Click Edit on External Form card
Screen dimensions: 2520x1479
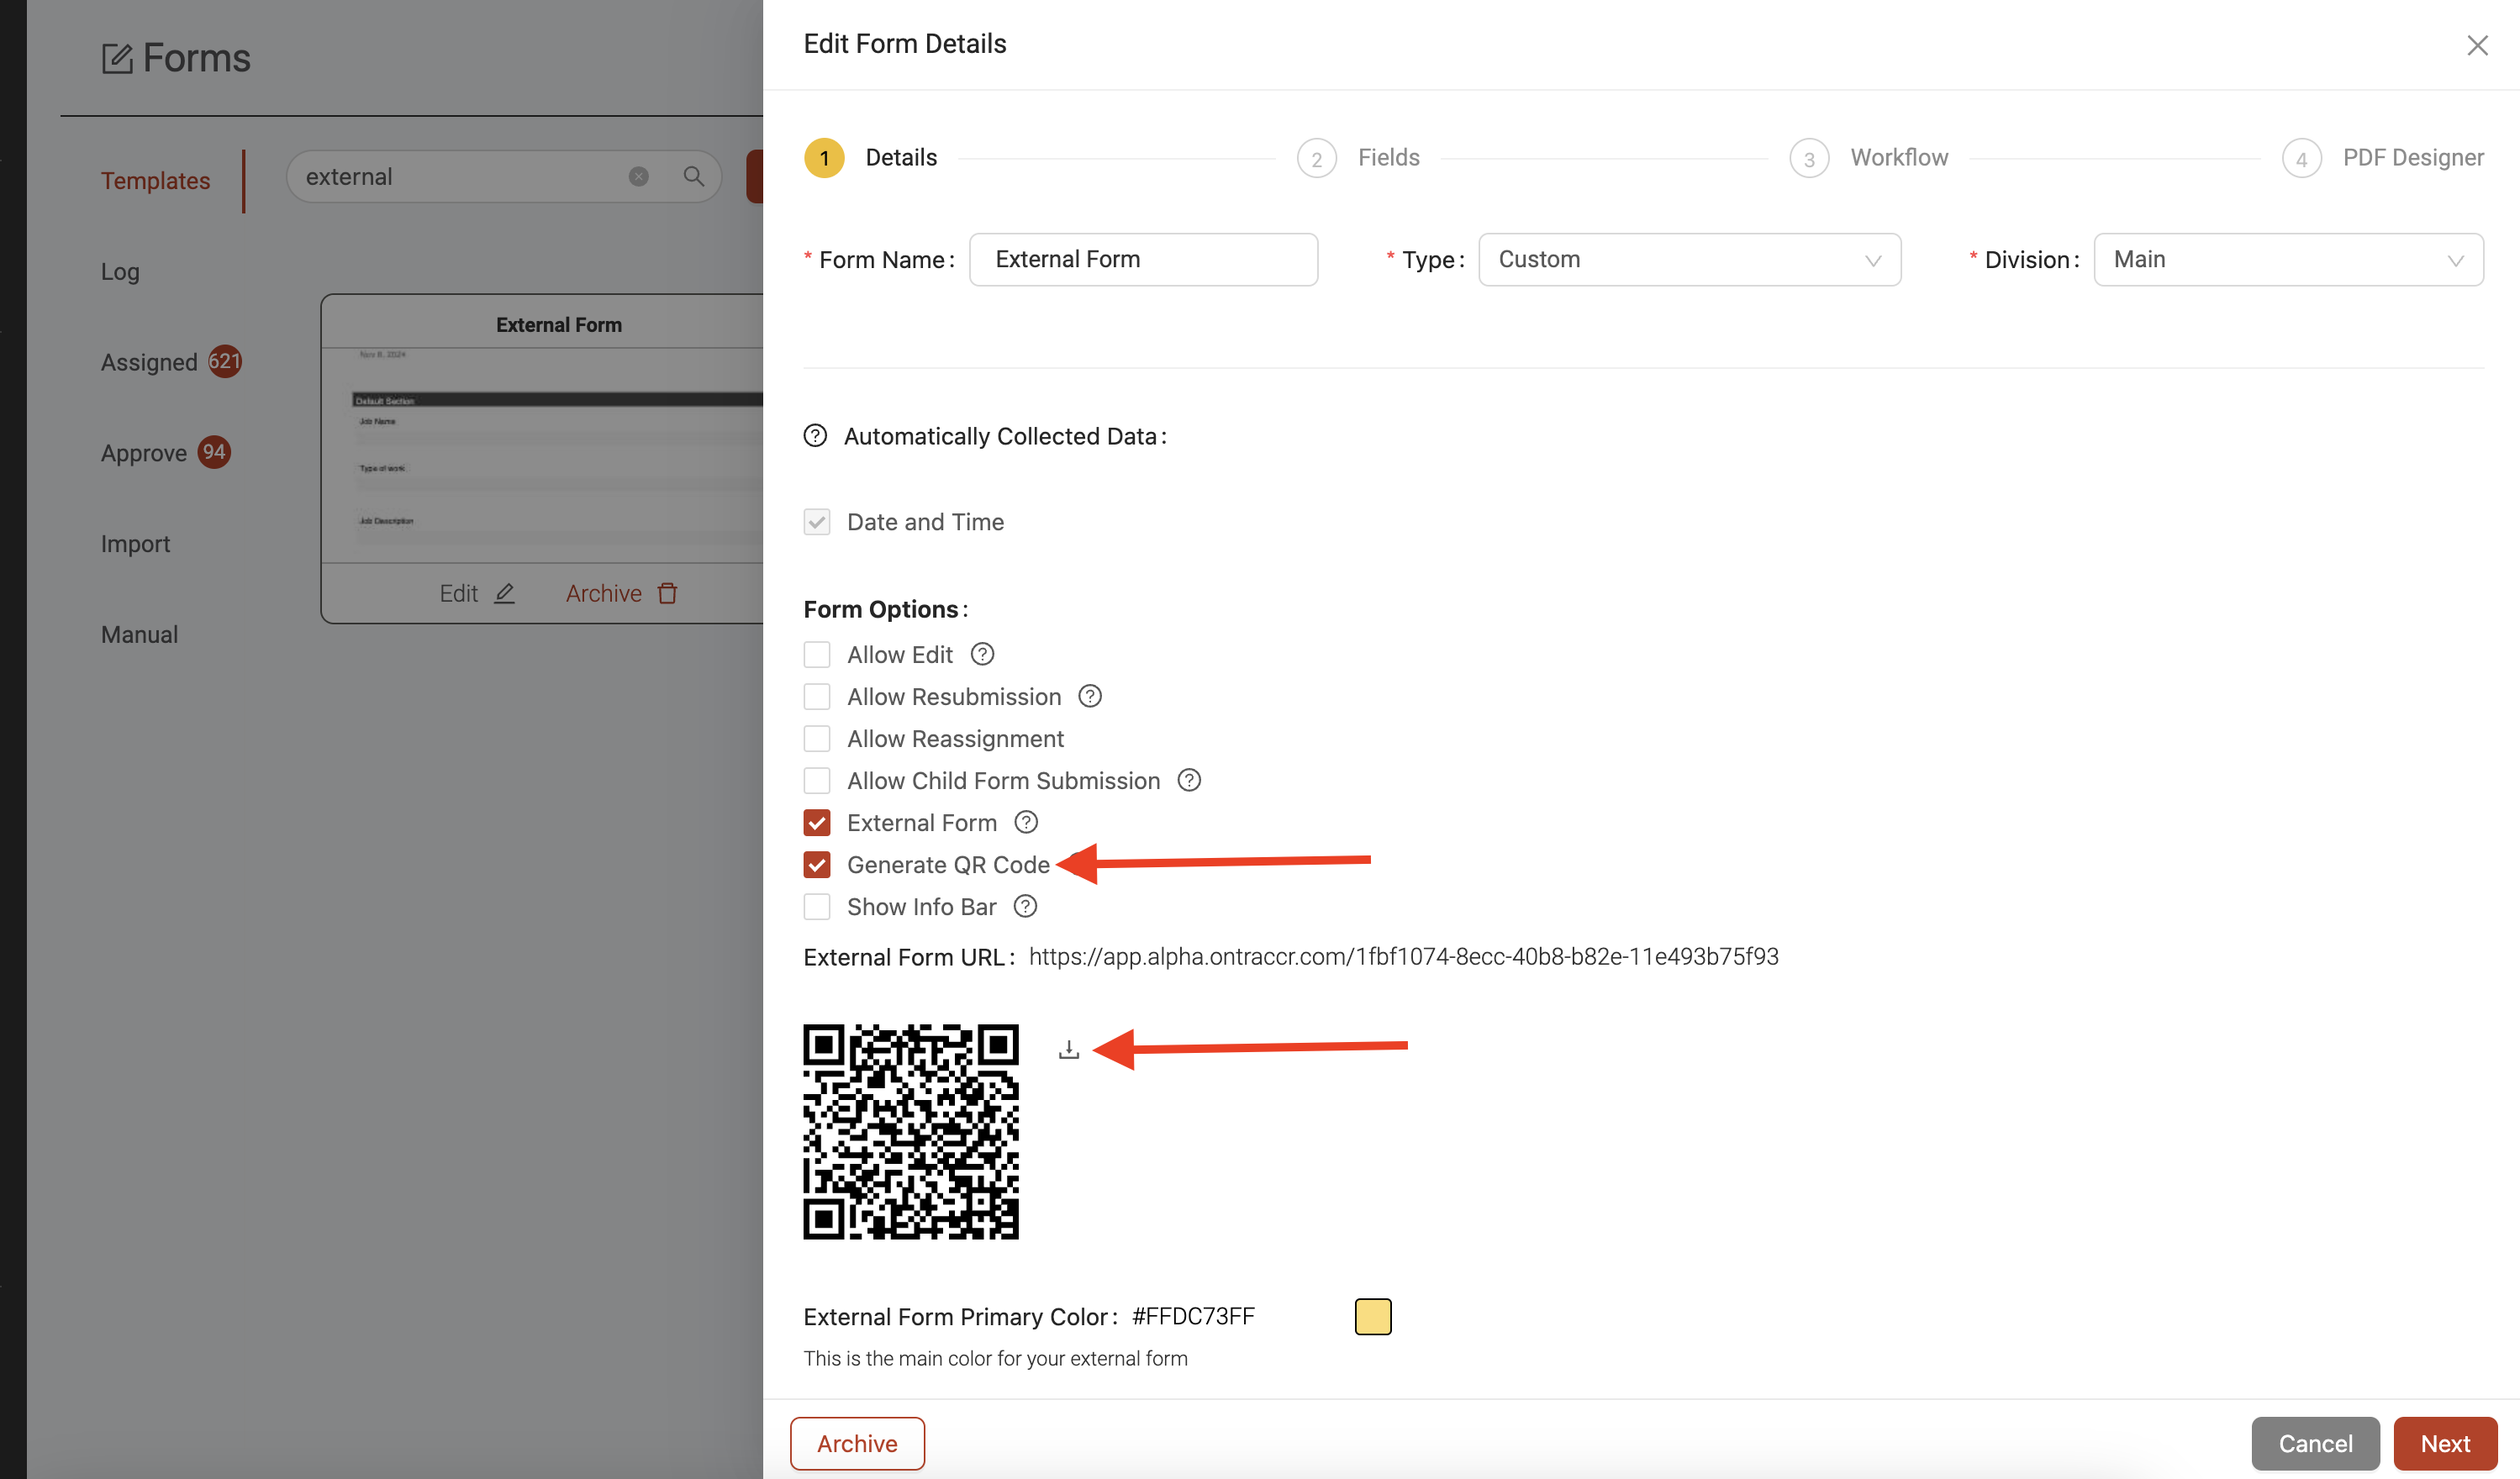477,593
